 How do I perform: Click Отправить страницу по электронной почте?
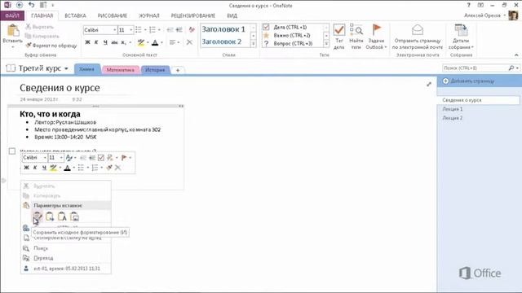(418, 36)
